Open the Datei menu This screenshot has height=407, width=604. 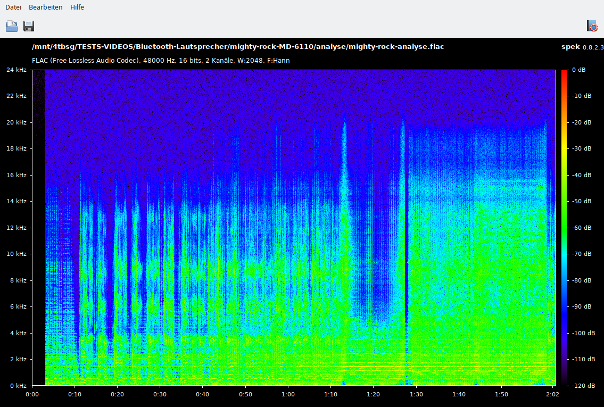coord(13,7)
